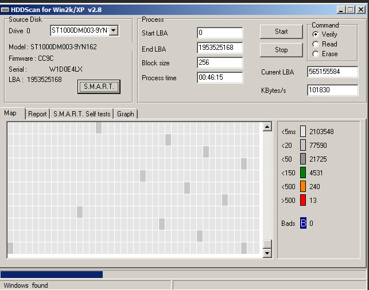Viewport: 369px width, 290px height.
Task: Click the S.M.A.R.T. button
Action: (99, 87)
